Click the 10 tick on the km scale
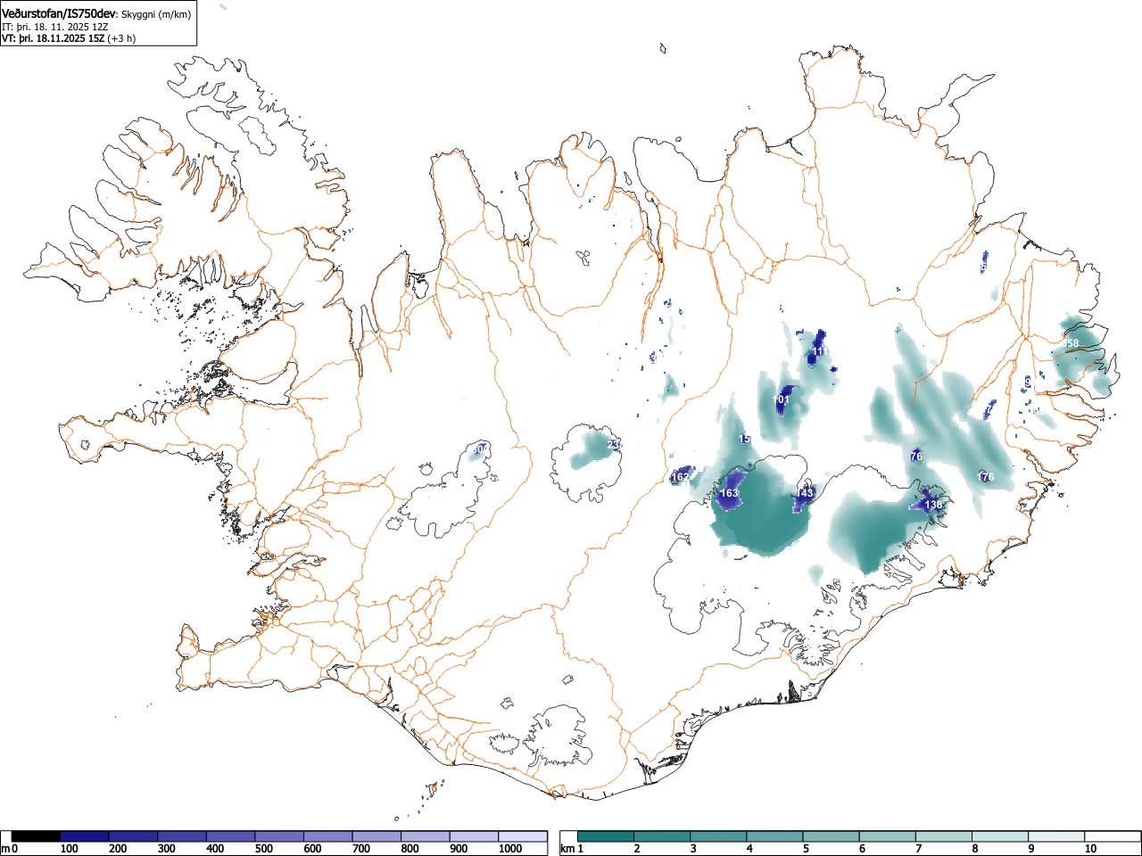1142x856 pixels. coord(1090,849)
